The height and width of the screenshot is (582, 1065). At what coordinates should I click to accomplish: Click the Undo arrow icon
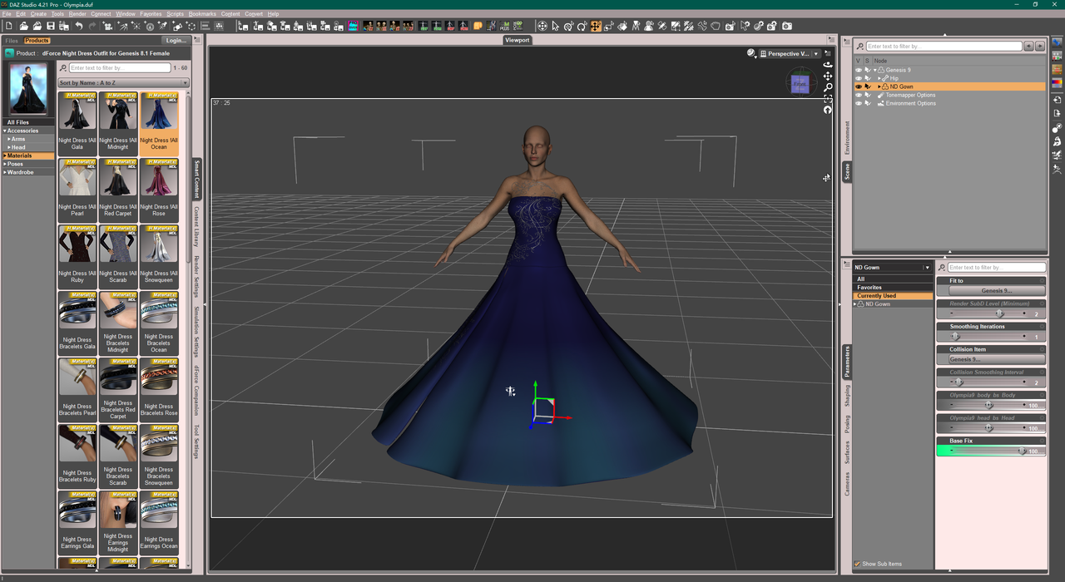[x=79, y=27]
